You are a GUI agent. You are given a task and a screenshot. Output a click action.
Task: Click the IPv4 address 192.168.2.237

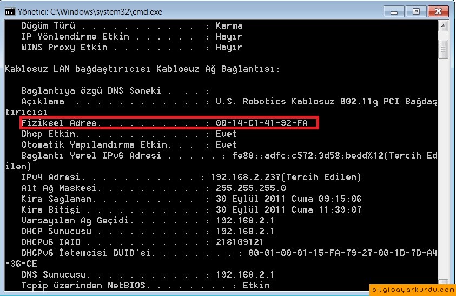pos(246,177)
